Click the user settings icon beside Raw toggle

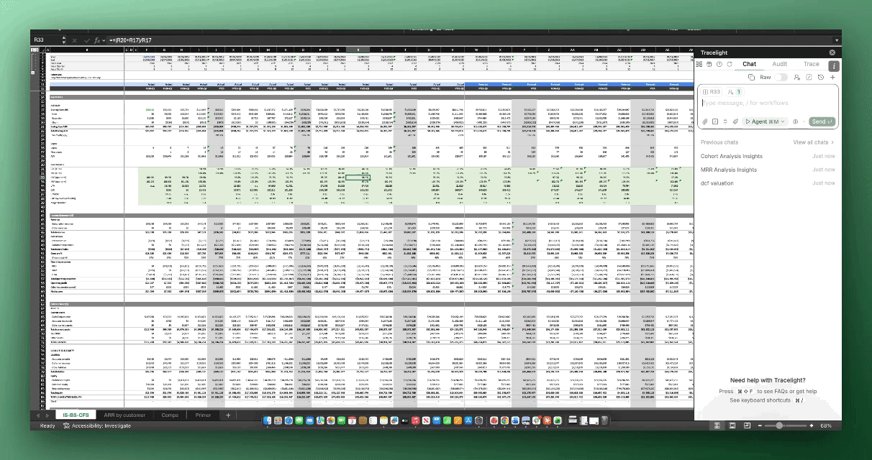(x=797, y=77)
